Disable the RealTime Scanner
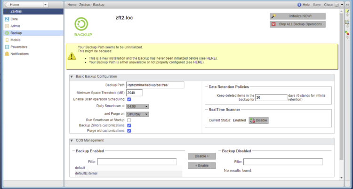Image resolution: width=353 pixels, height=189 pixels. coord(259,120)
